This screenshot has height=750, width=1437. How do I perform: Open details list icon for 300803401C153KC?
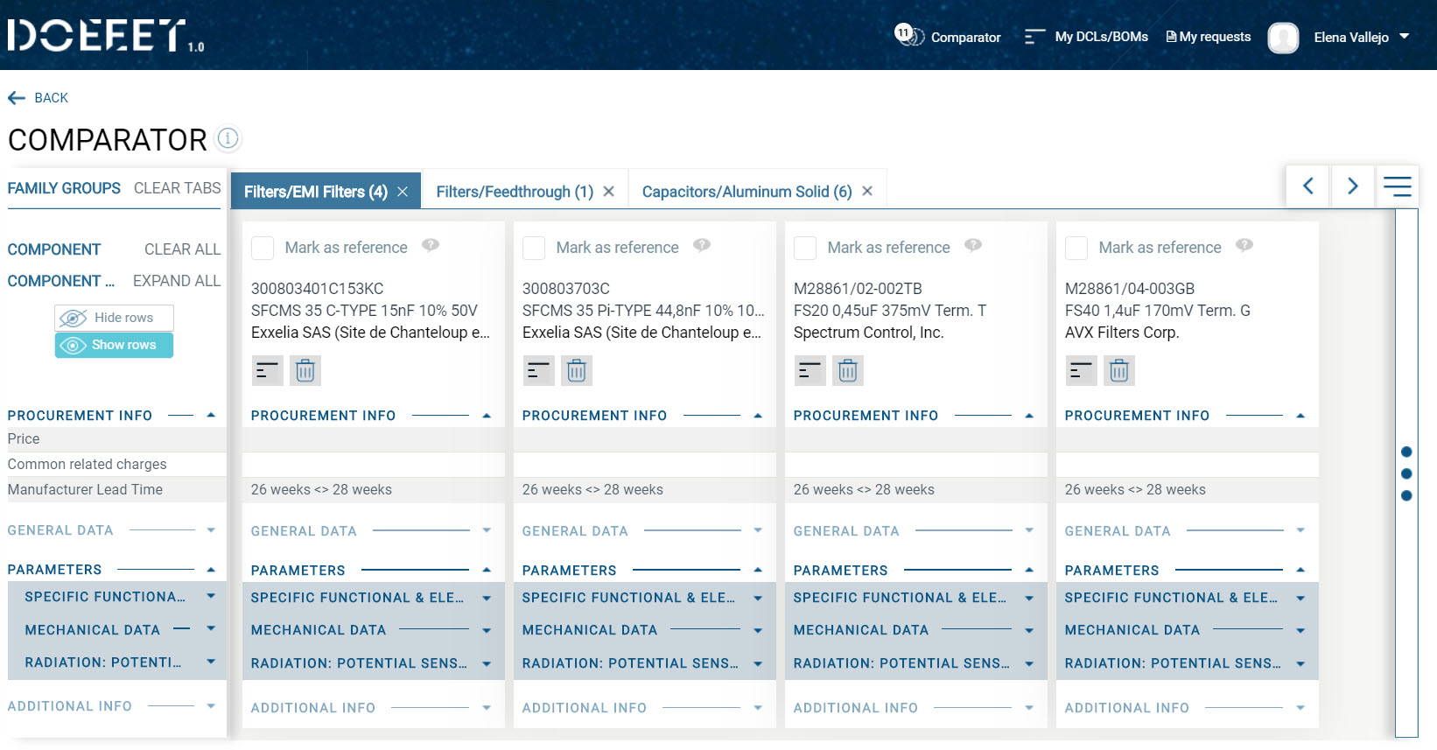tap(267, 371)
